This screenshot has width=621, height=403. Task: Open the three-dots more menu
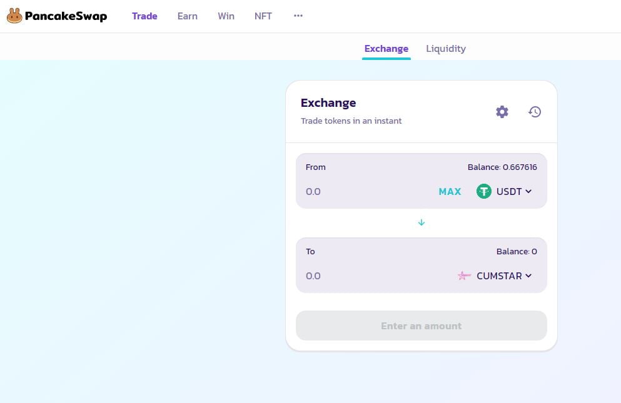tap(298, 16)
